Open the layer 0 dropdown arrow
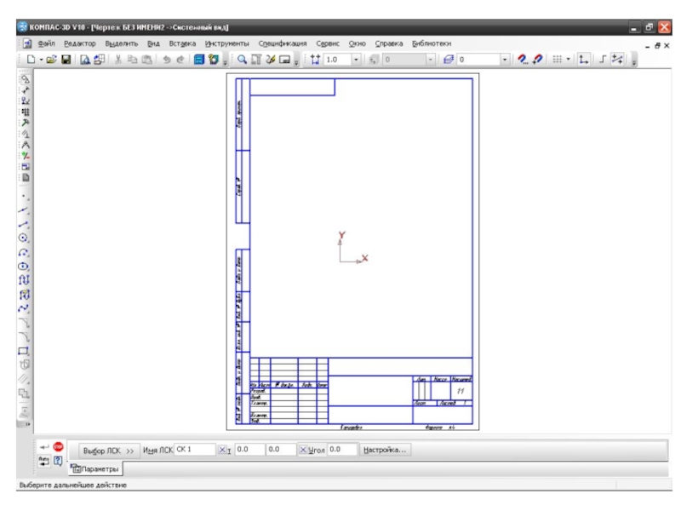Image resolution: width=681 pixels, height=511 pixels. click(x=505, y=60)
